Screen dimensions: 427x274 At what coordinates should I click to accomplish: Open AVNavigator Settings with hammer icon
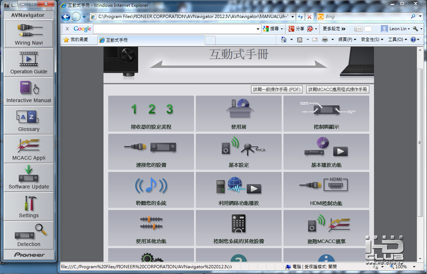point(29,207)
